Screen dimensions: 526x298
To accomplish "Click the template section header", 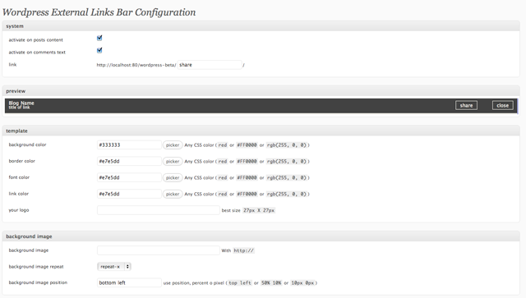I will [x=261, y=131].
